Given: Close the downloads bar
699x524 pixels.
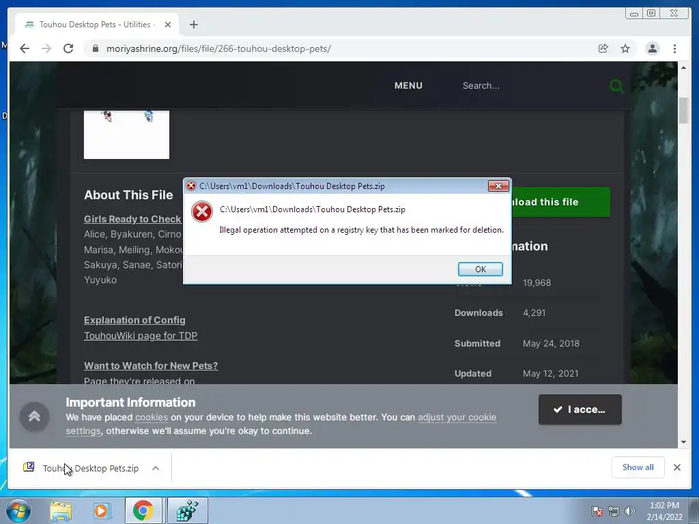Looking at the screenshot, I should click(x=676, y=467).
